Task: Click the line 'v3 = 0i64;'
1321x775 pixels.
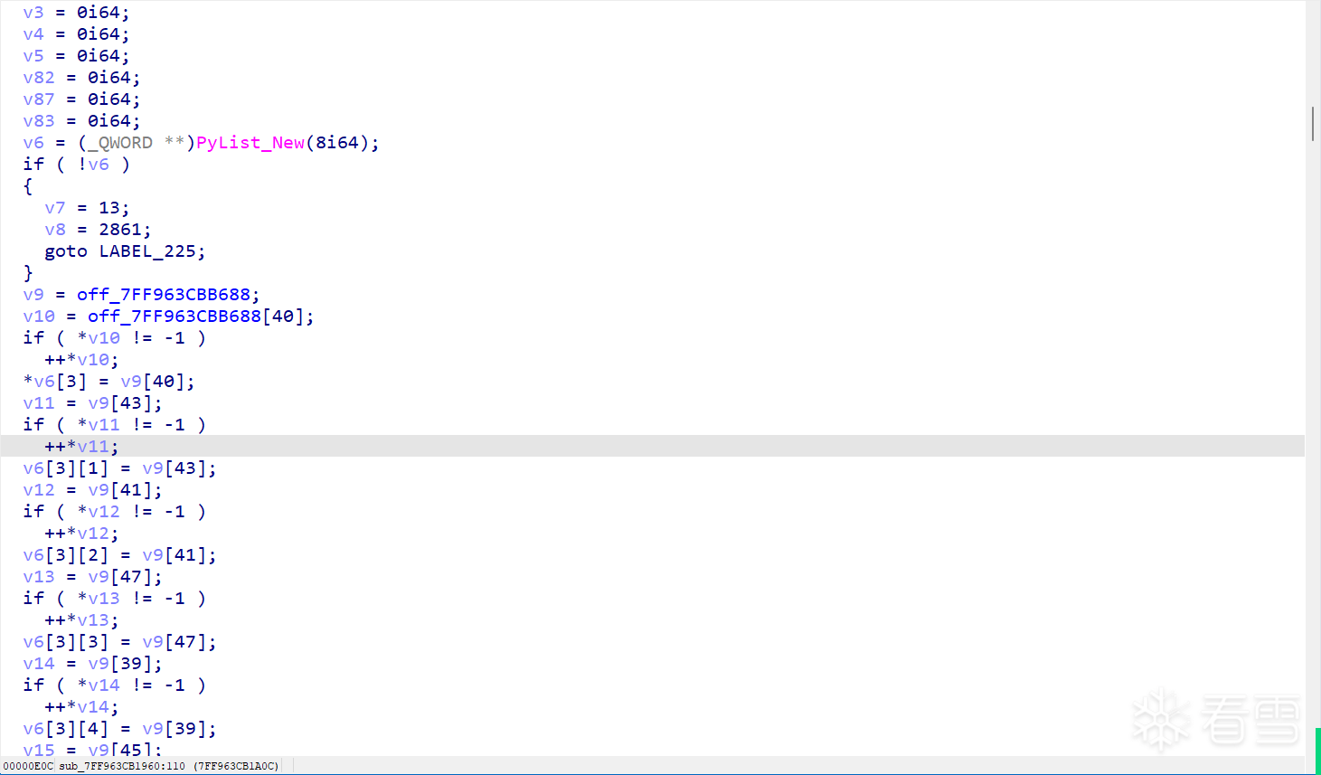Action: (x=76, y=13)
